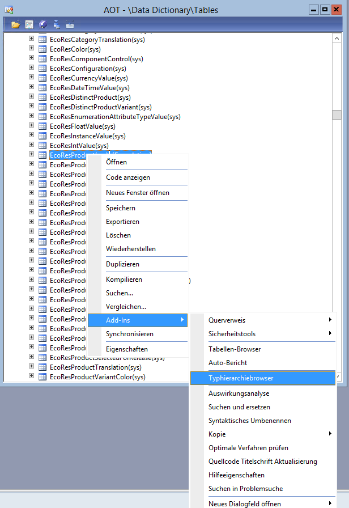Choose Löschen from the context menu
Image resolution: width=349 pixels, height=508 pixels.
tap(138, 235)
